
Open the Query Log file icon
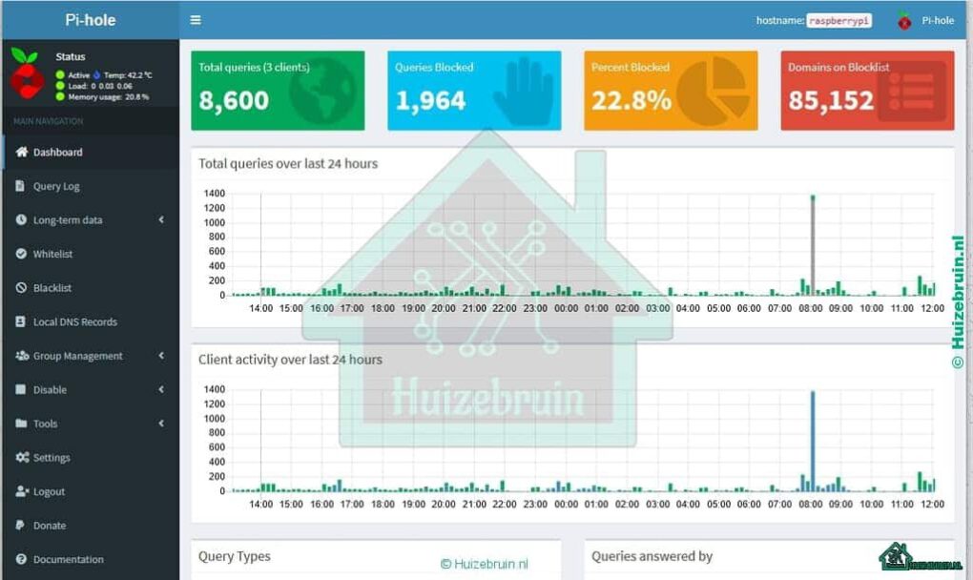tap(20, 186)
